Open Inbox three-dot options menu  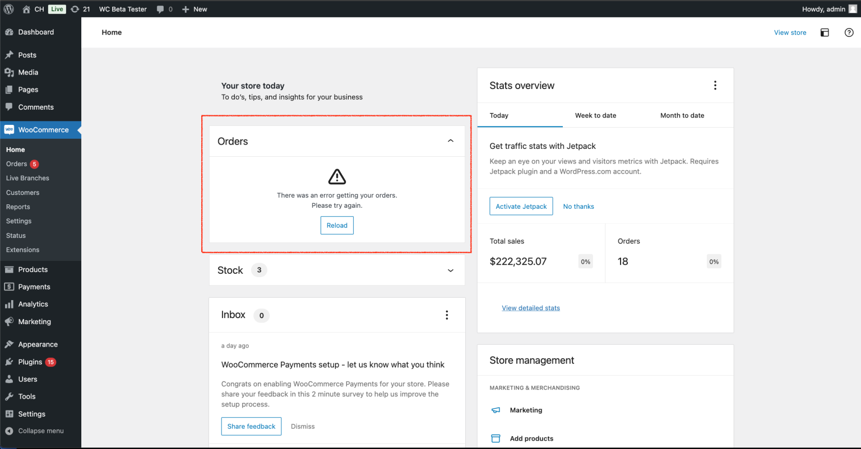point(447,315)
